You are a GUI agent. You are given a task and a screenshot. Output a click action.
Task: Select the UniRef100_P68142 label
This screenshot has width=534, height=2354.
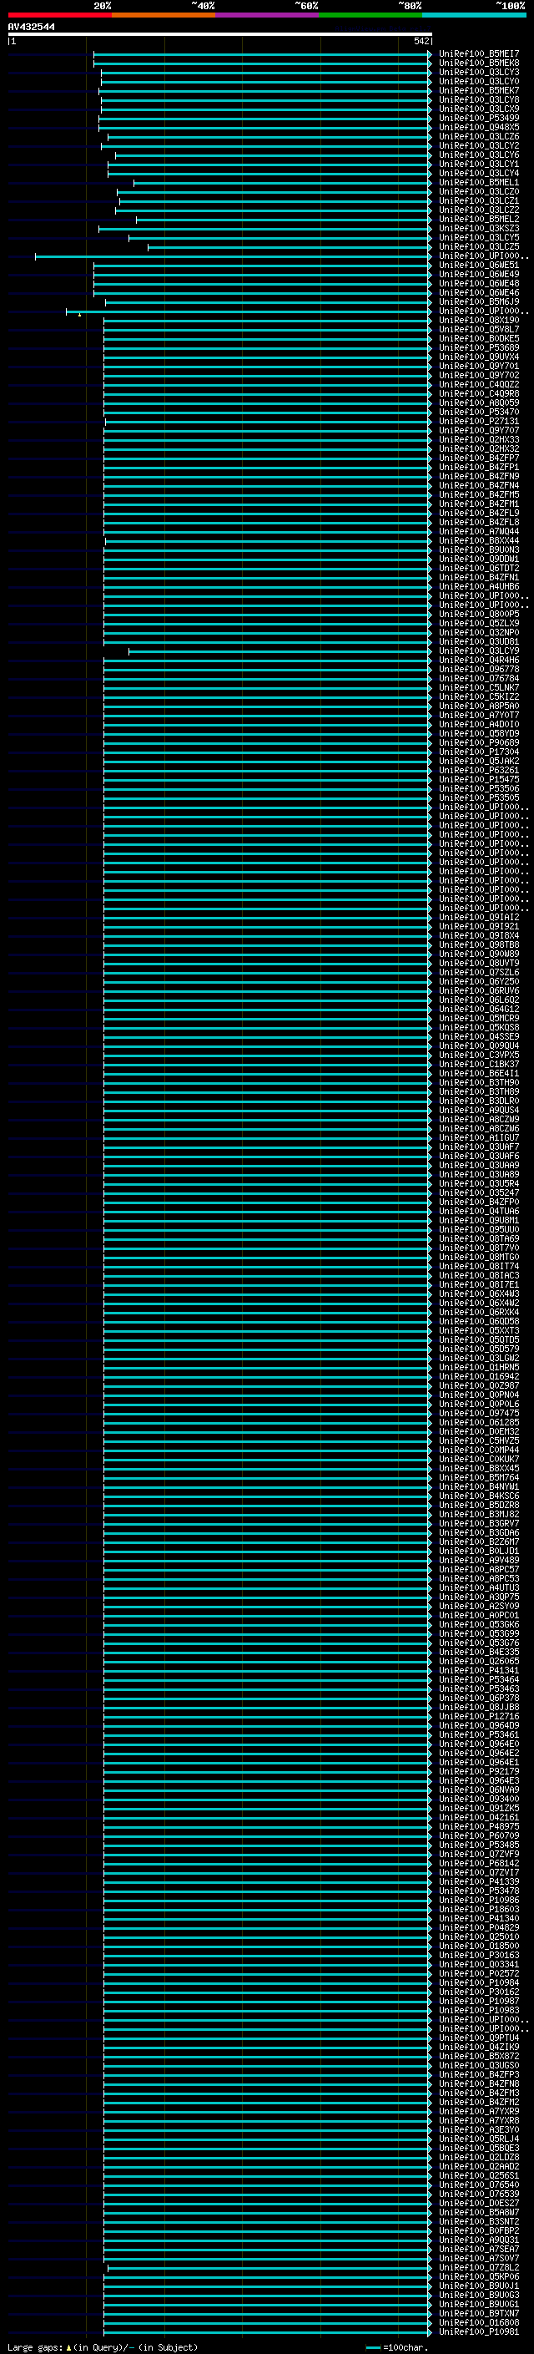pos(478,1862)
